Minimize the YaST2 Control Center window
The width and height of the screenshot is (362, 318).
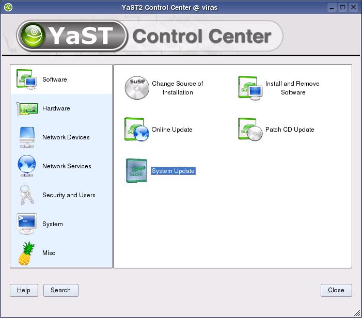pos(332,7)
